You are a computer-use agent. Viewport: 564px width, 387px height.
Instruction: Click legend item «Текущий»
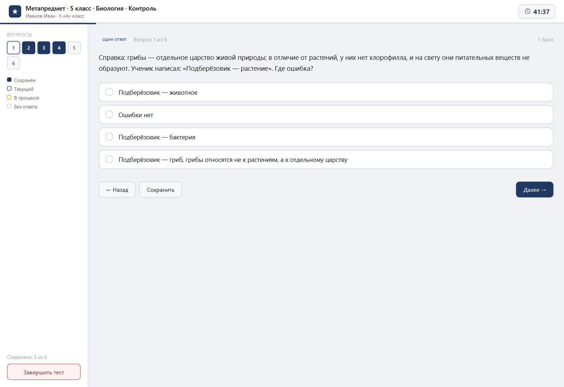(20, 89)
